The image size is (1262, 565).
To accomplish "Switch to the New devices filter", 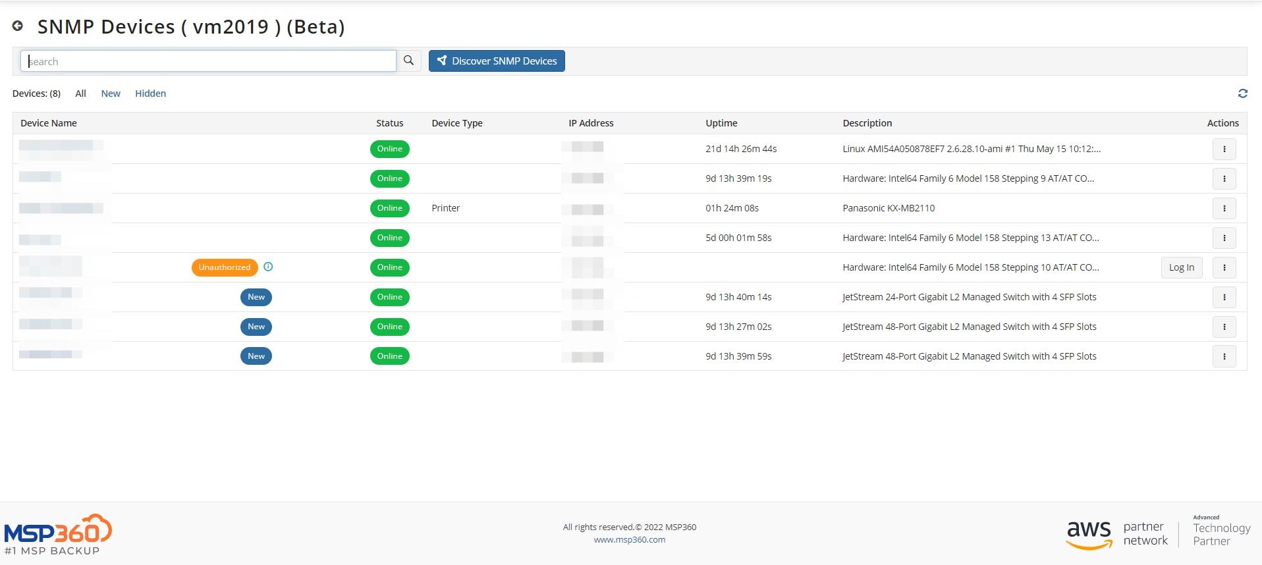I will tap(111, 94).
